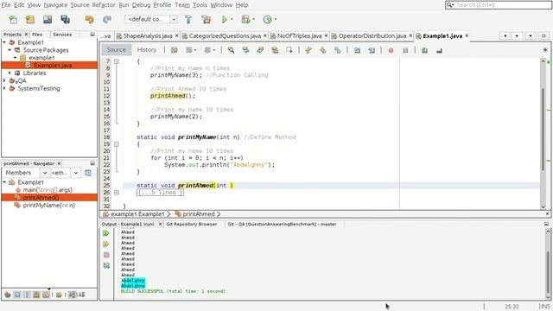The width and height of the screenshot is (553, 311).
Task: Click the Debug Project toolbar icon
Action: [245, 19]
